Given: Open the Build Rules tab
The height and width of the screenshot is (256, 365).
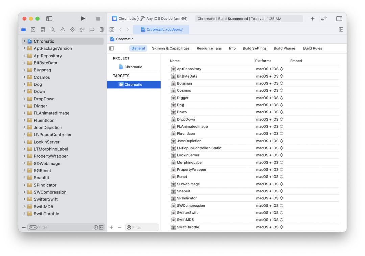Looking at the screenshot, I should pos(312,48).
